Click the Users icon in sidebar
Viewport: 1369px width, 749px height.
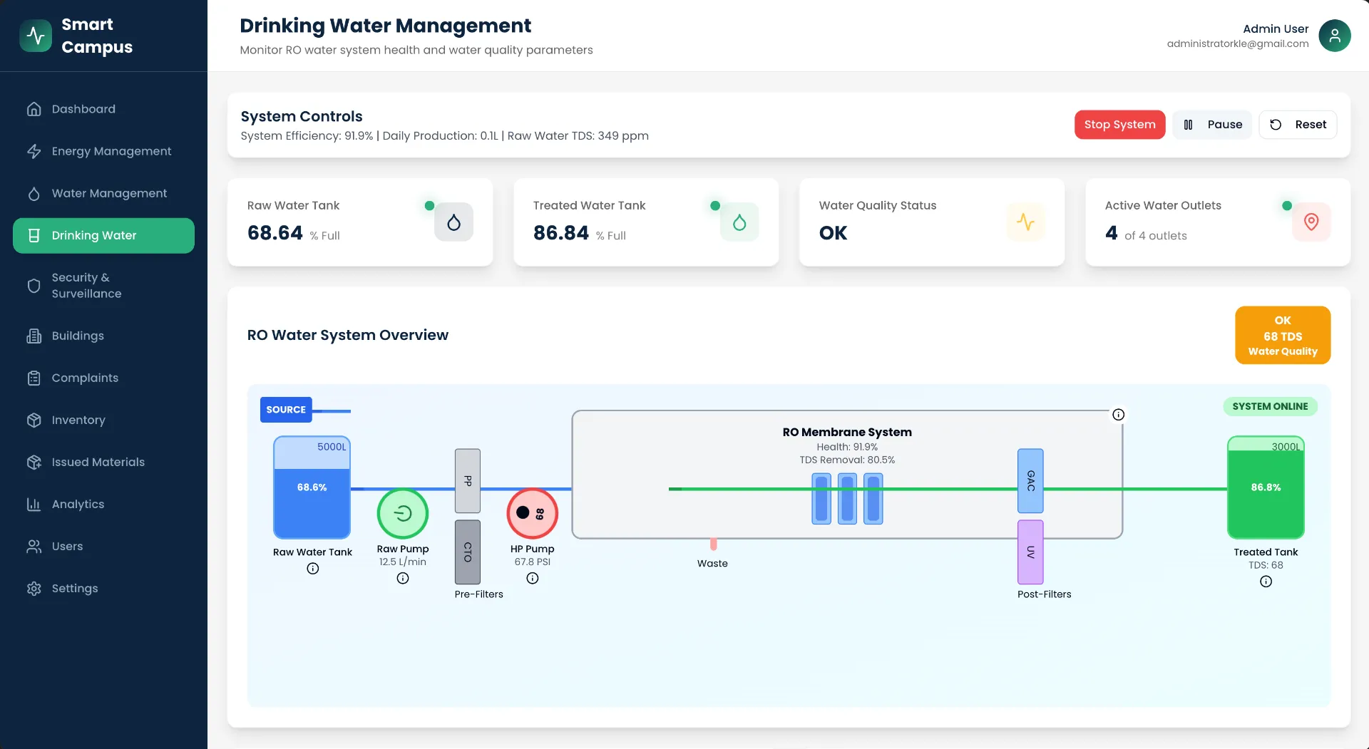pos(34,546)
